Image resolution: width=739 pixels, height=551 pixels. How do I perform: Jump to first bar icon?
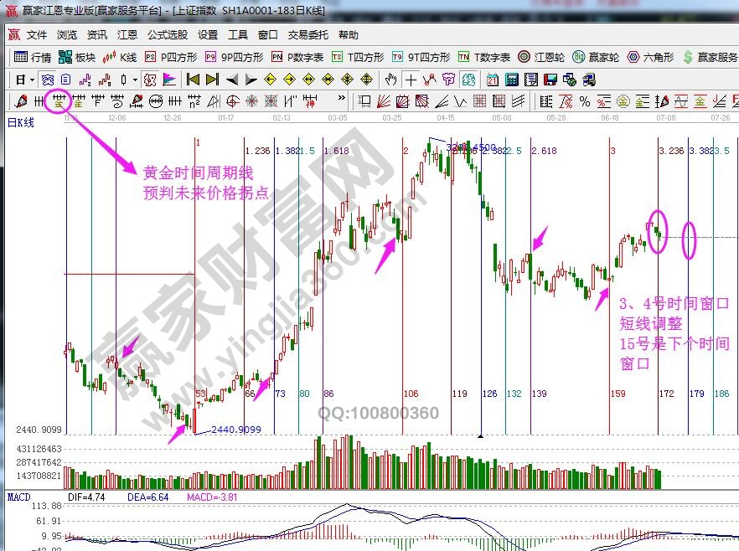[193, 80]
